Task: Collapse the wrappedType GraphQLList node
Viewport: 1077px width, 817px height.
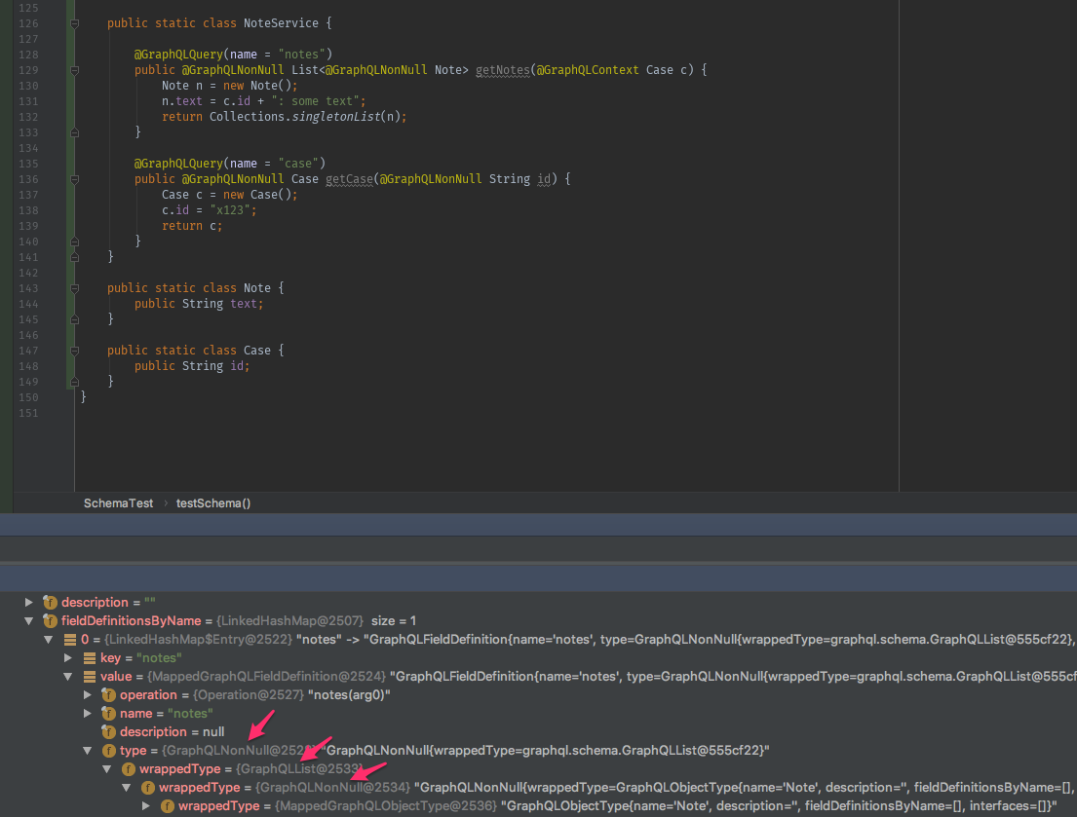Action: click(107, 769)
